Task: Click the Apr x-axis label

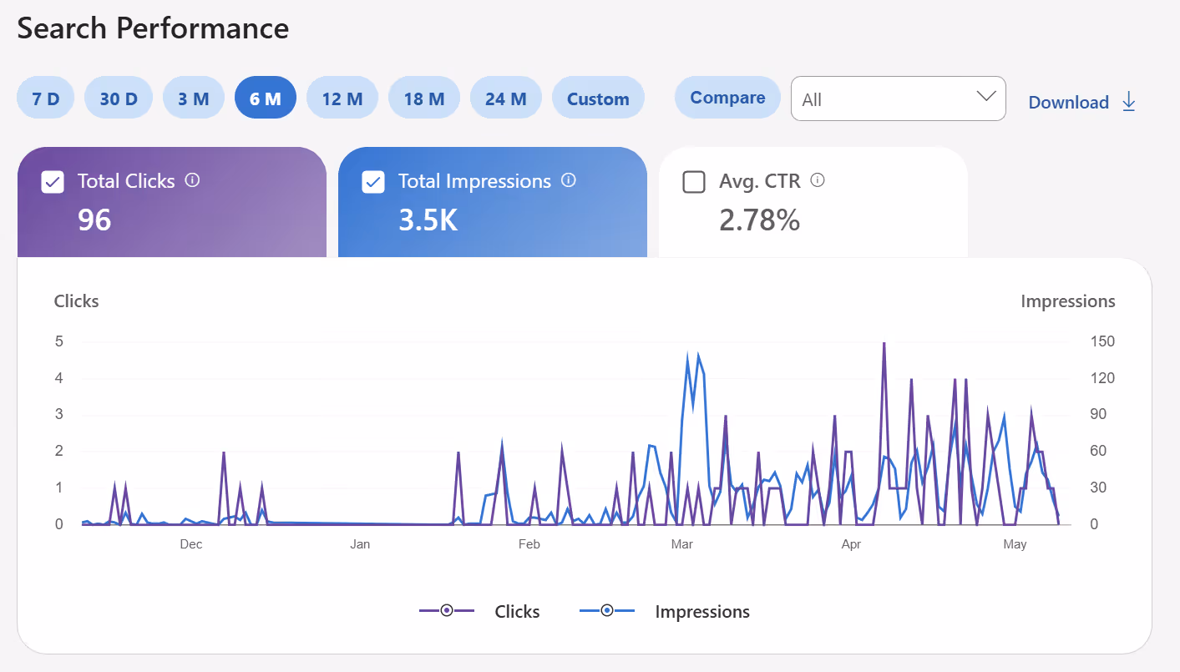Action: click(851, 544)
